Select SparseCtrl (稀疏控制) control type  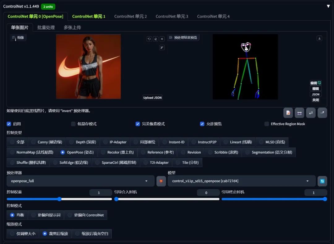pyautogui.click(x=116, y=162)
